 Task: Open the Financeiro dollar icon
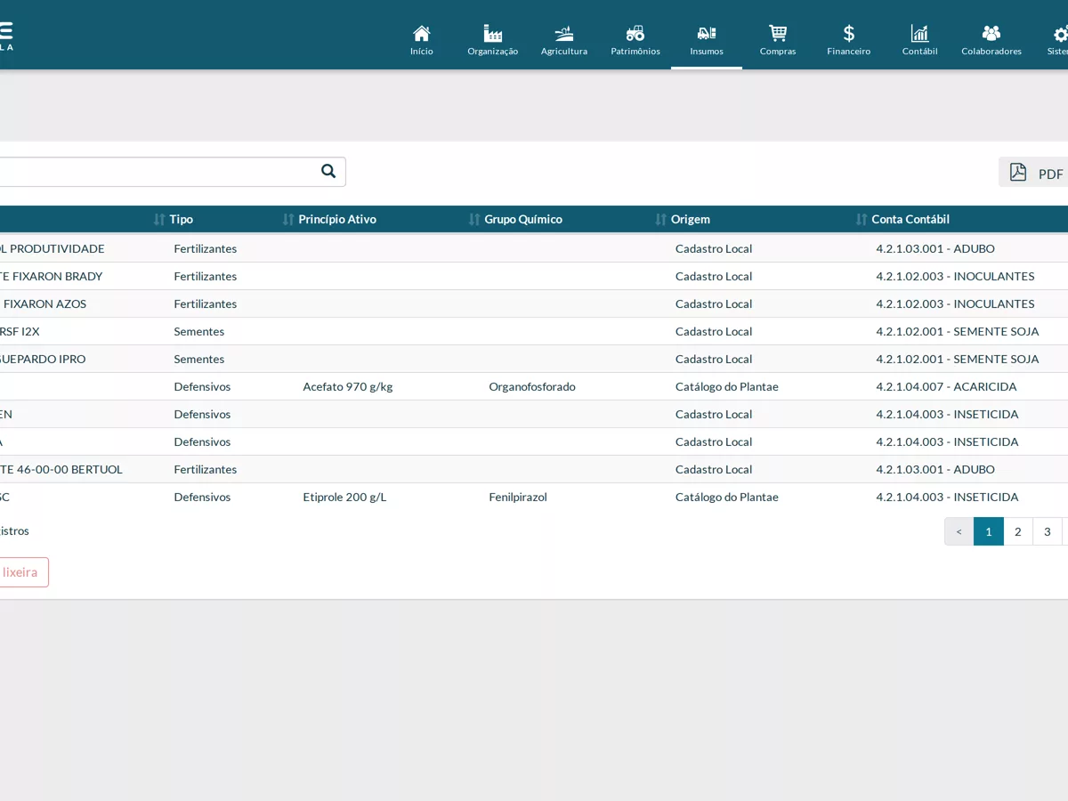click(x=849, y=34)
